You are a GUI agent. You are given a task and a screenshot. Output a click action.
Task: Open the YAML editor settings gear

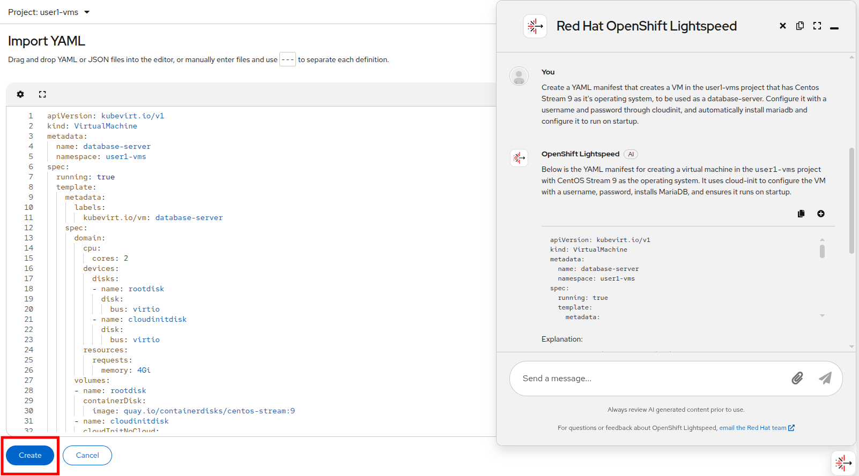(20, 94)
